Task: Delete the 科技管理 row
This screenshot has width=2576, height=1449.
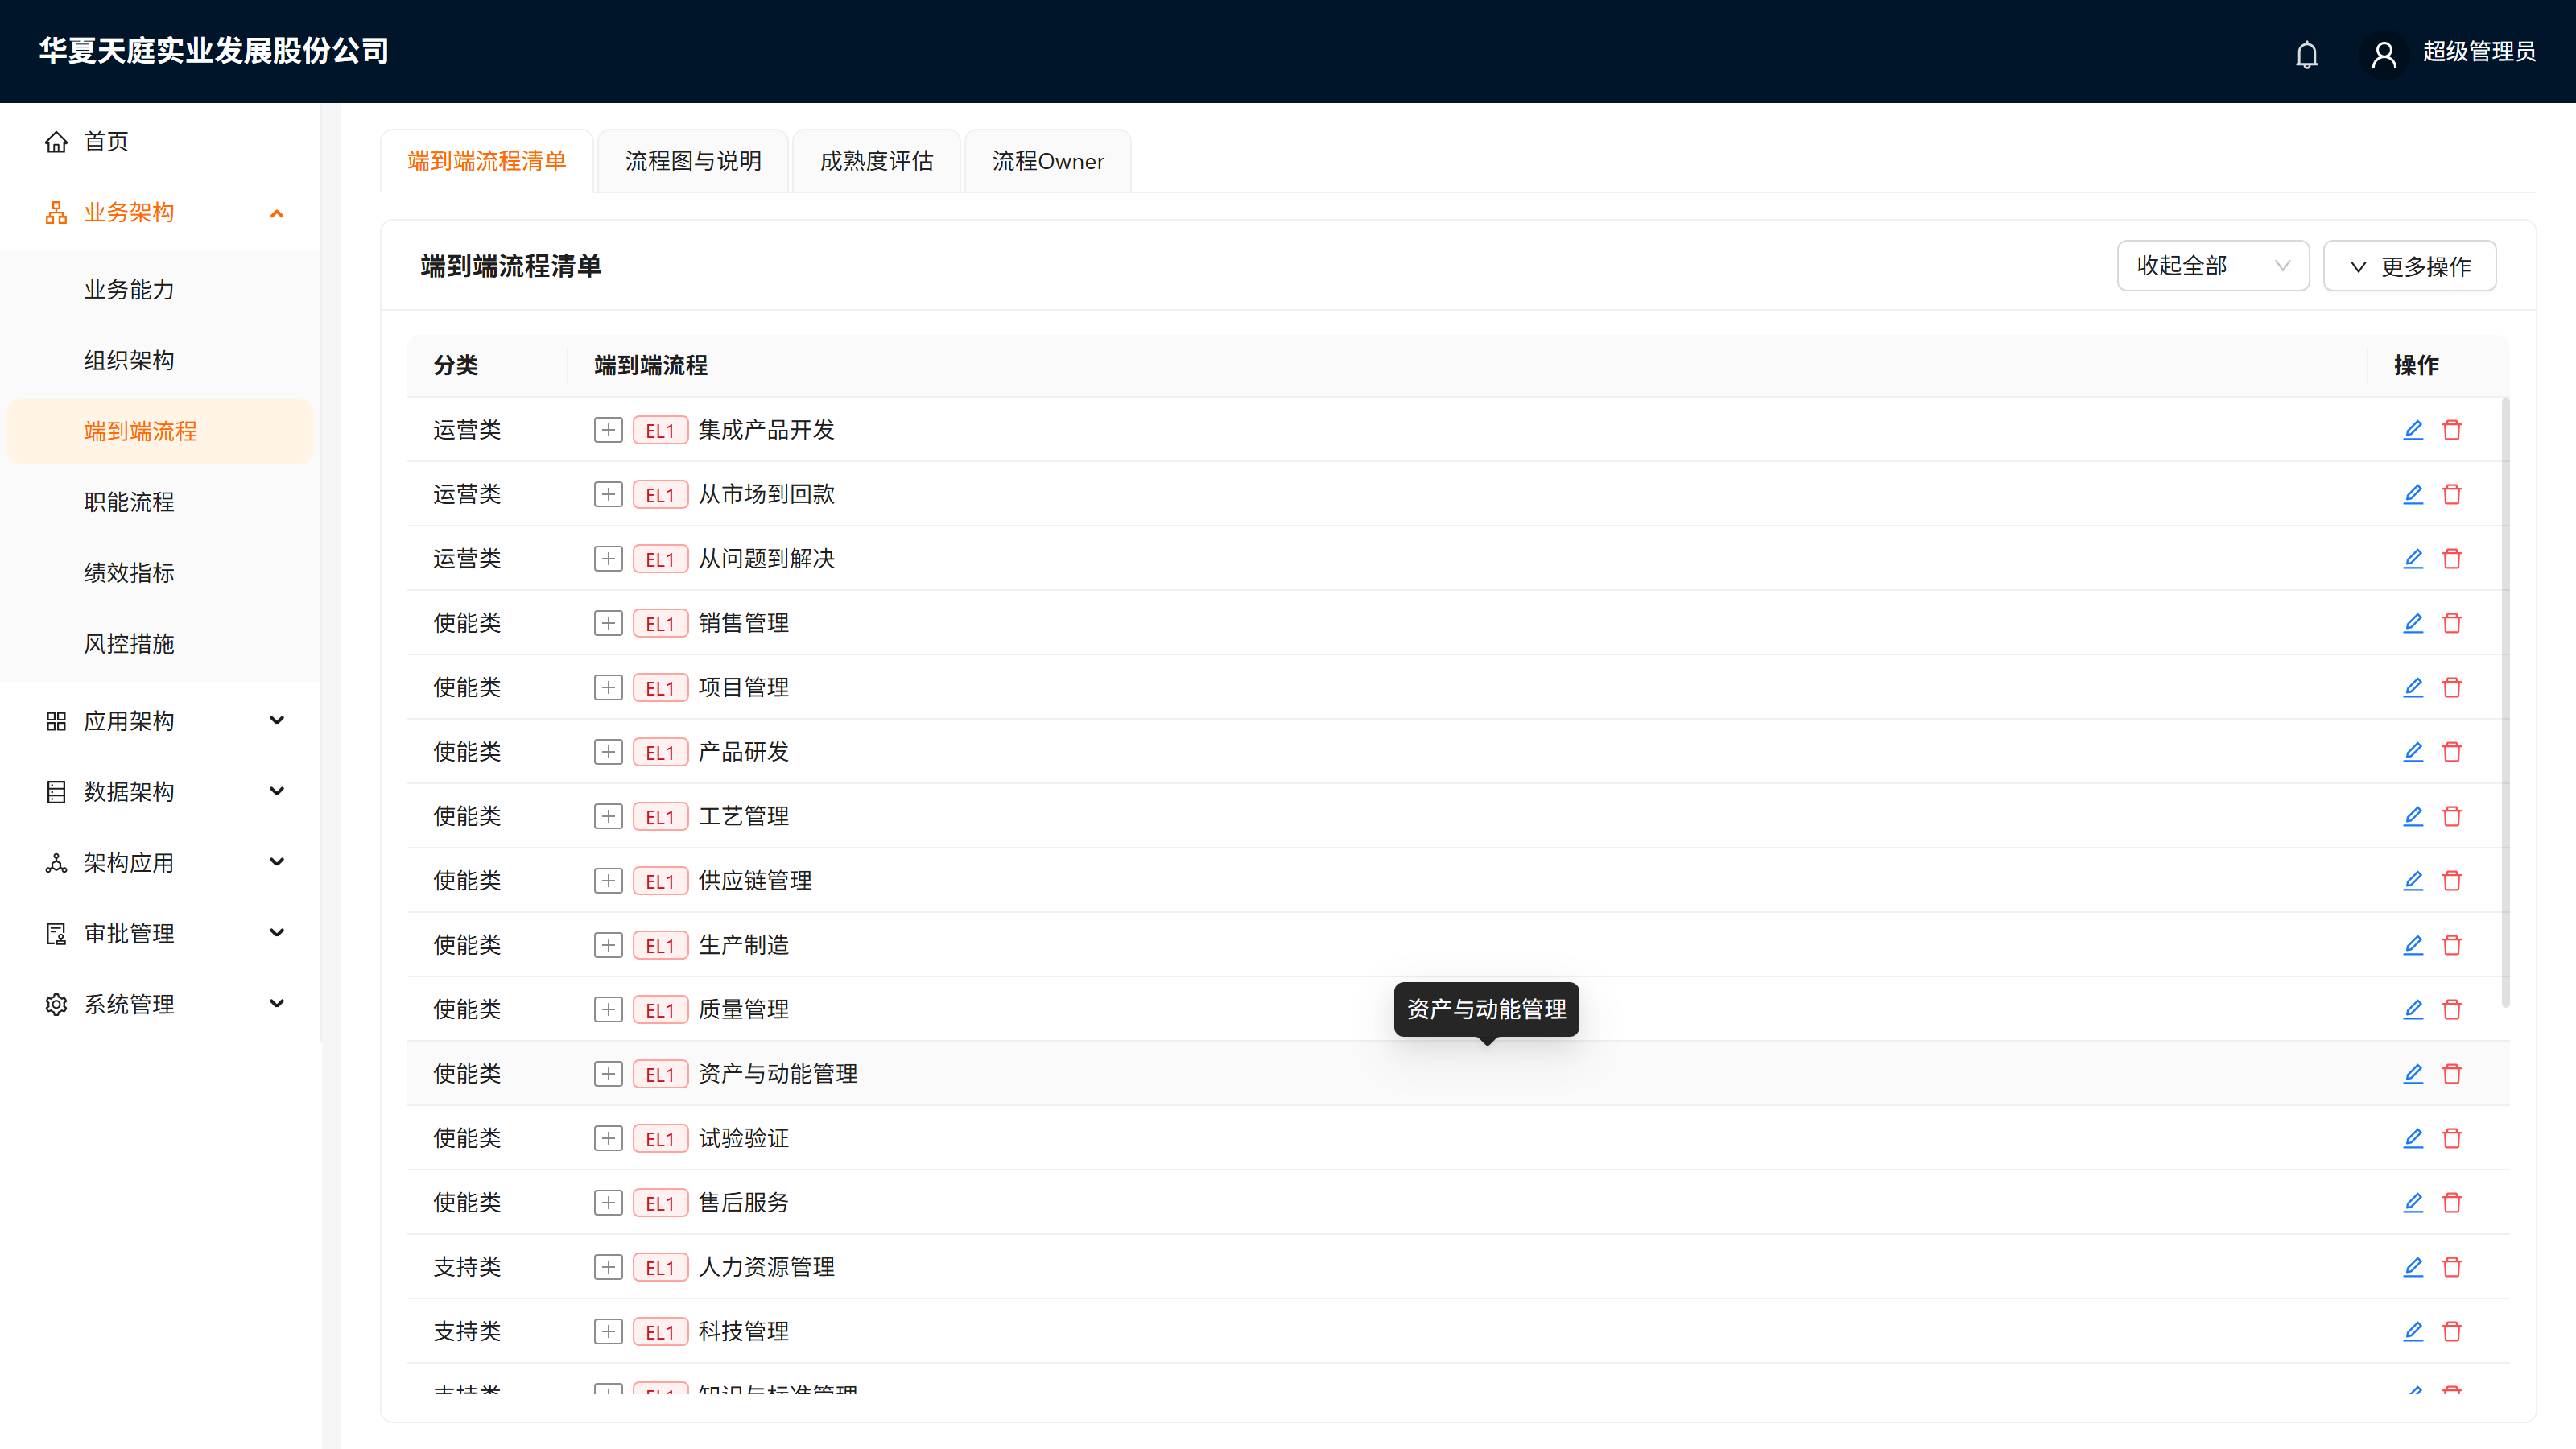Action: coord(2452,1332)
